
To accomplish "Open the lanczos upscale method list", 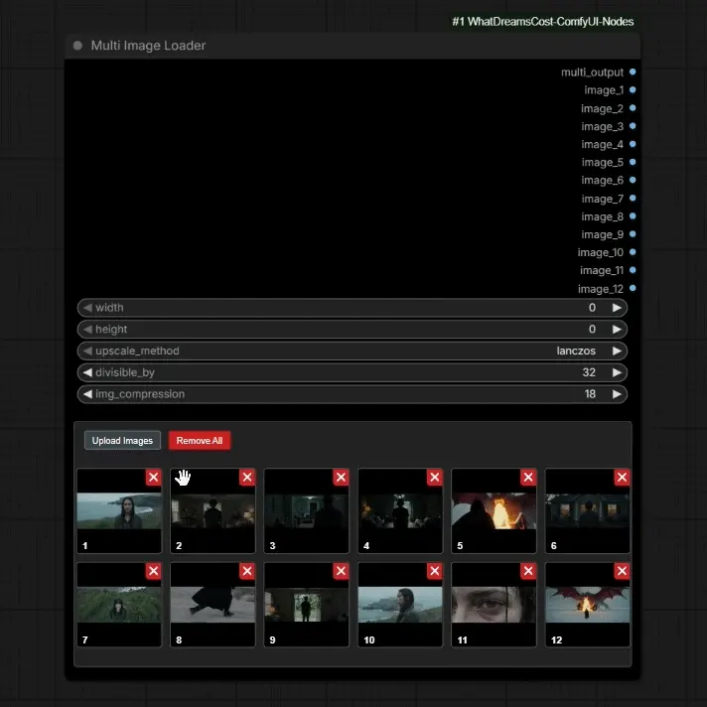I will 576,351.
